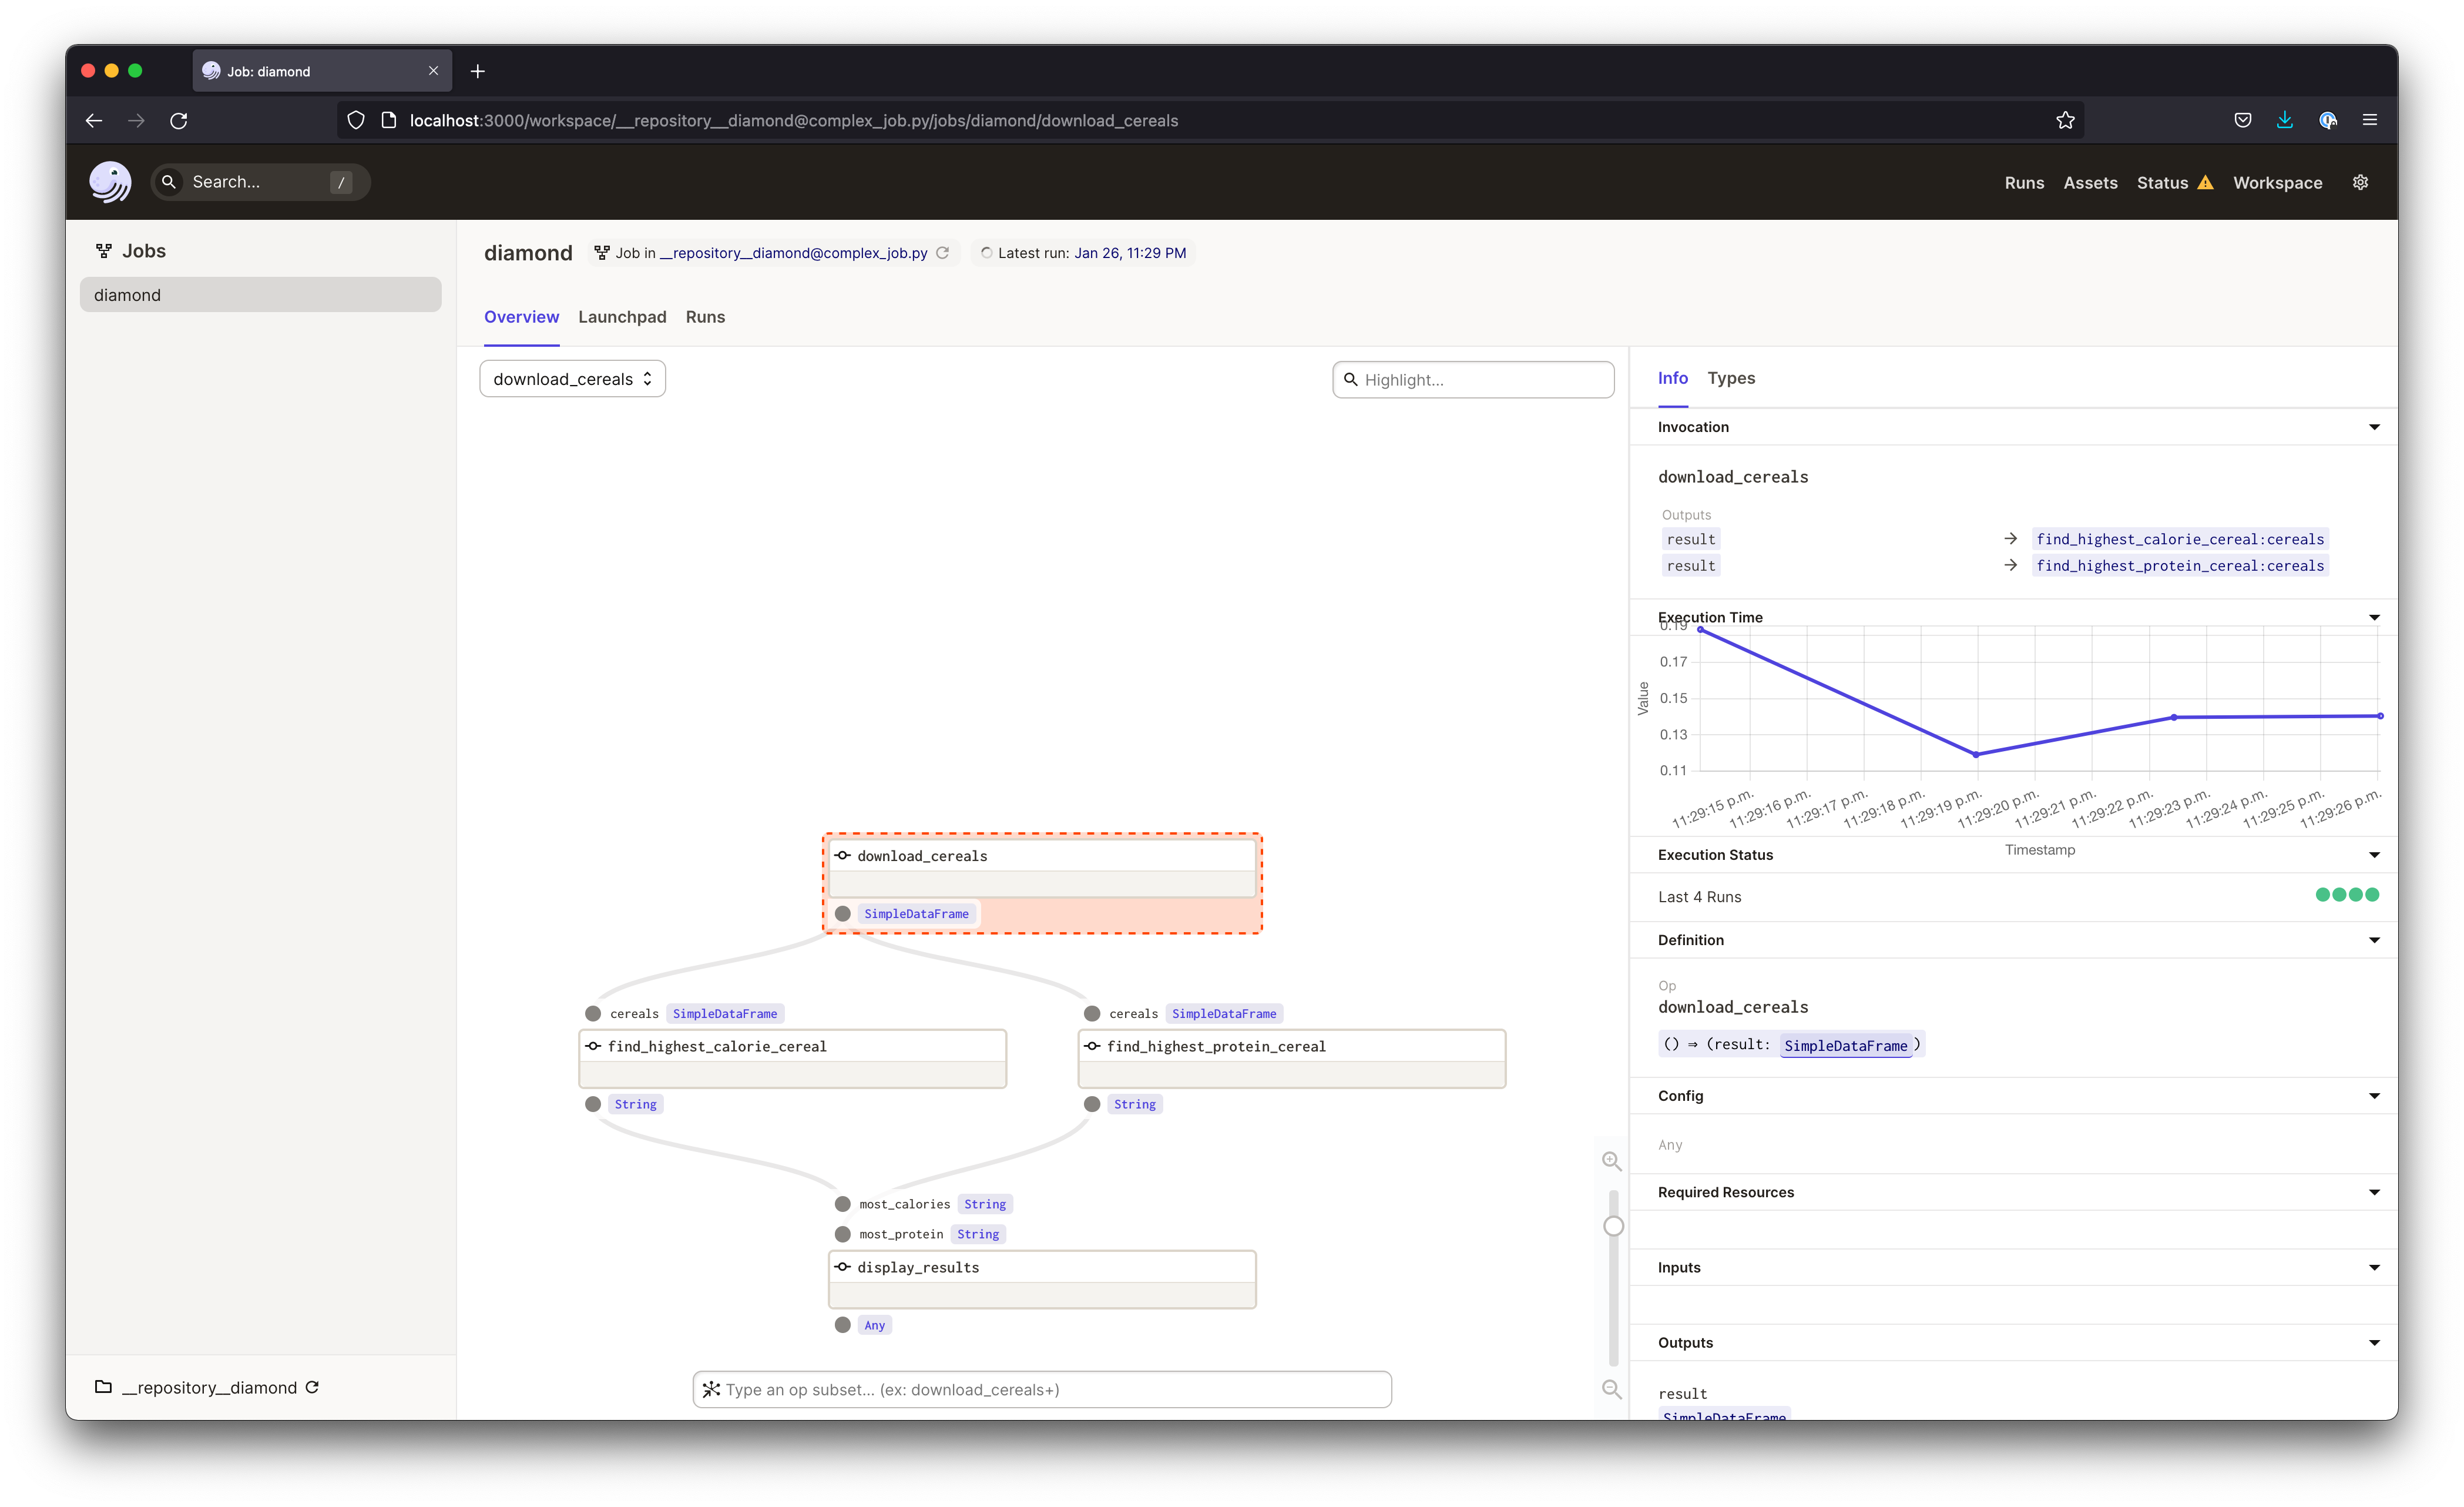Reload the job next to complex_job.py

click(x=942, y=252)
